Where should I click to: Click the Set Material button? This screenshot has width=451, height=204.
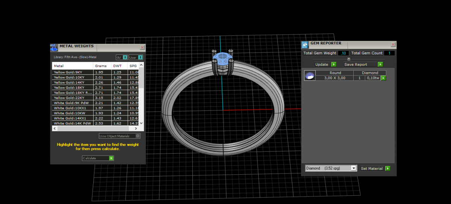point(372,169)
